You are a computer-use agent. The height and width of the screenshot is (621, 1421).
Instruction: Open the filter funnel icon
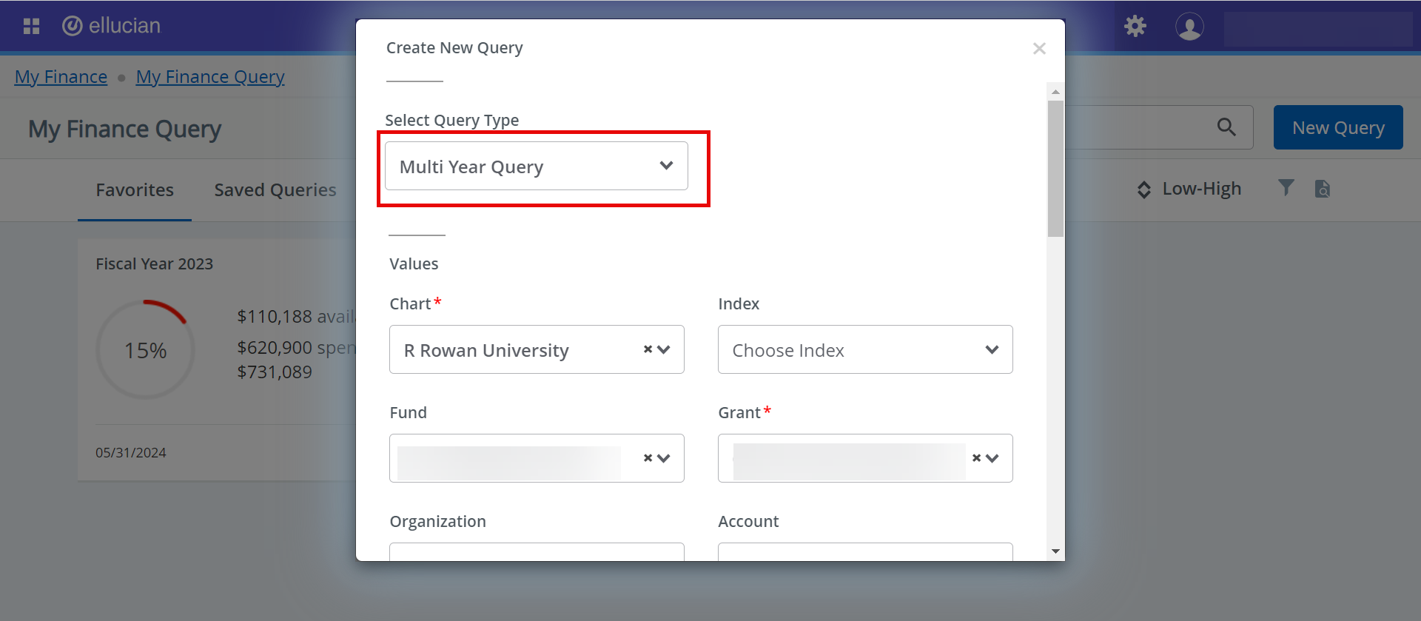1286,188
